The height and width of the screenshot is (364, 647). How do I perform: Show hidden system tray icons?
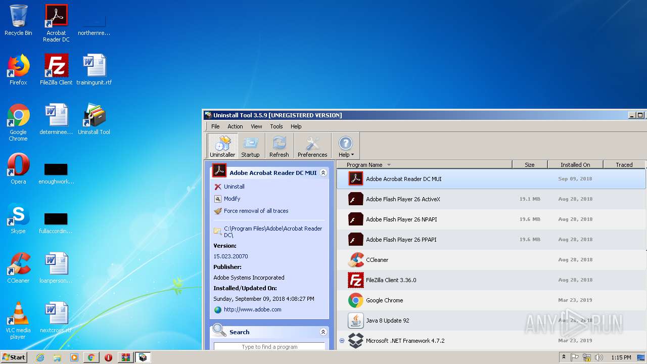[564, 357]
